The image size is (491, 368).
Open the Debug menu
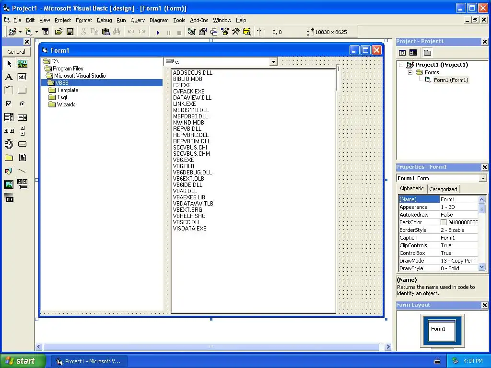[104, 20]
